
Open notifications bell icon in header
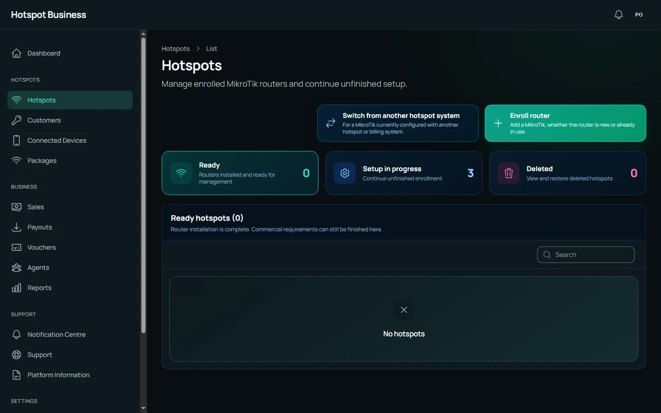coord(619,15)
